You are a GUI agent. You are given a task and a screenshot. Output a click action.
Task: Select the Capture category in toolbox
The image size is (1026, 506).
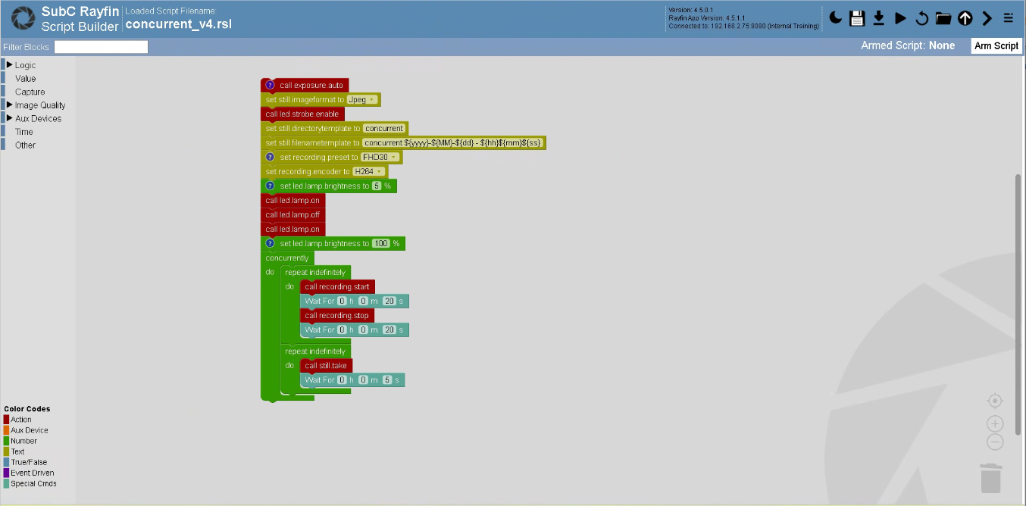(x=30, y=92)
